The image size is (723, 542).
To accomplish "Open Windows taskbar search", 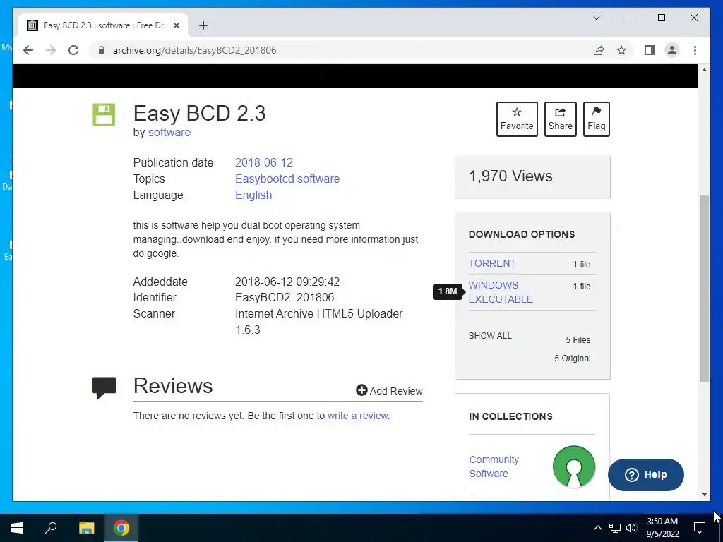I will [x=51, y=528].
